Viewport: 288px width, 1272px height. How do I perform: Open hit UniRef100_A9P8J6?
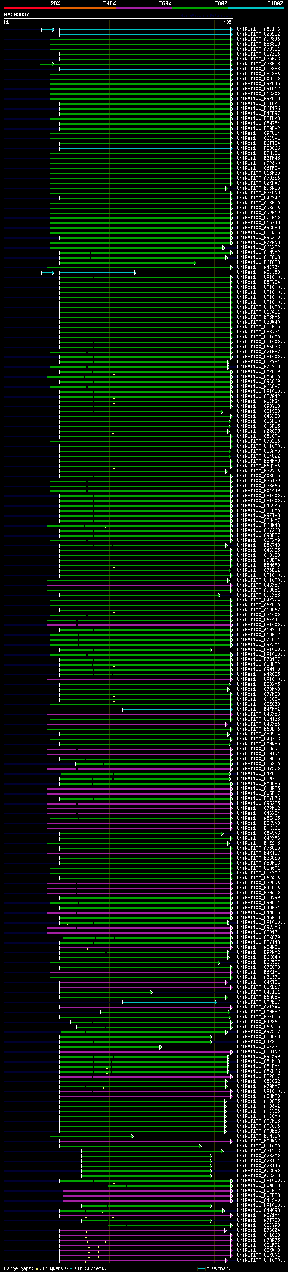click(258, 39)
